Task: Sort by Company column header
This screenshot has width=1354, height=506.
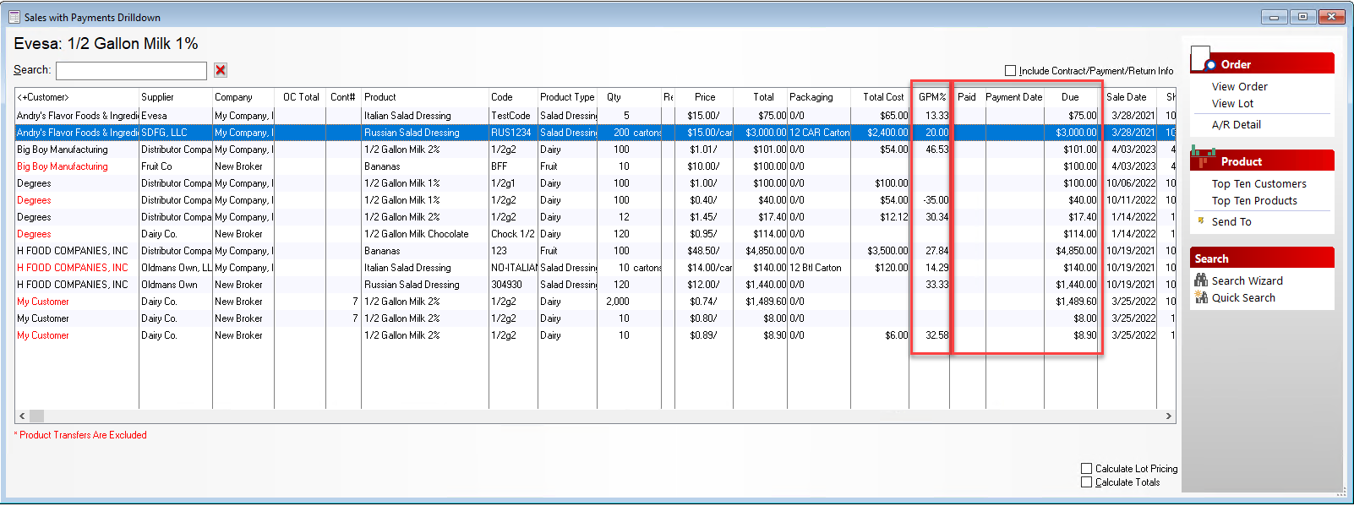Action: 243,97
